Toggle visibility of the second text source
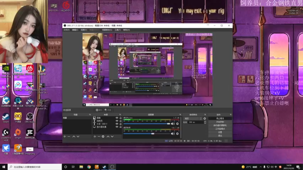 pyautogui.click(x=117, y=121)
